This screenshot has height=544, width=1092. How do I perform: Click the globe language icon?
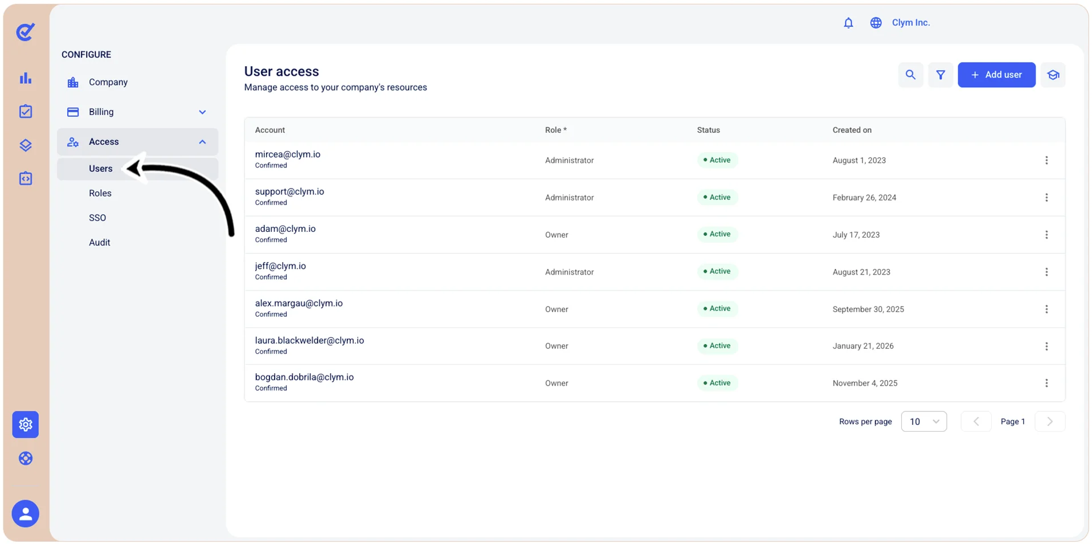[876, 23]
